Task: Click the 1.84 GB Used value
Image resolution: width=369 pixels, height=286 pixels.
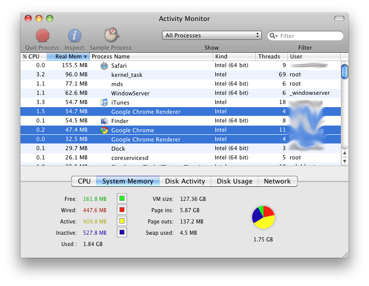Action: point(93,244)
